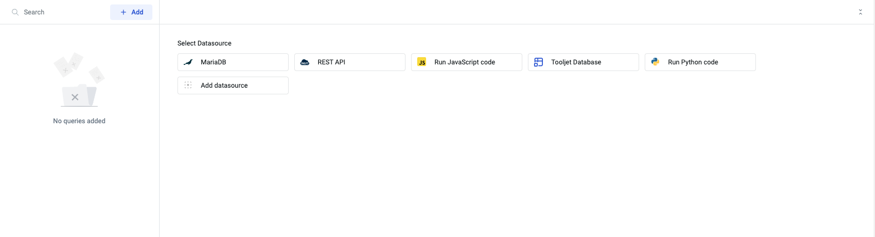Click the dashed Add datasource icon
This screenshot has width=875, height=237.
(188, 85)
